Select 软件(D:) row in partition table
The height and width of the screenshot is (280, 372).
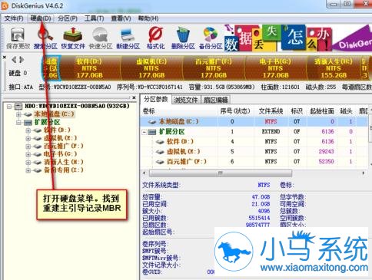point(255,141)
